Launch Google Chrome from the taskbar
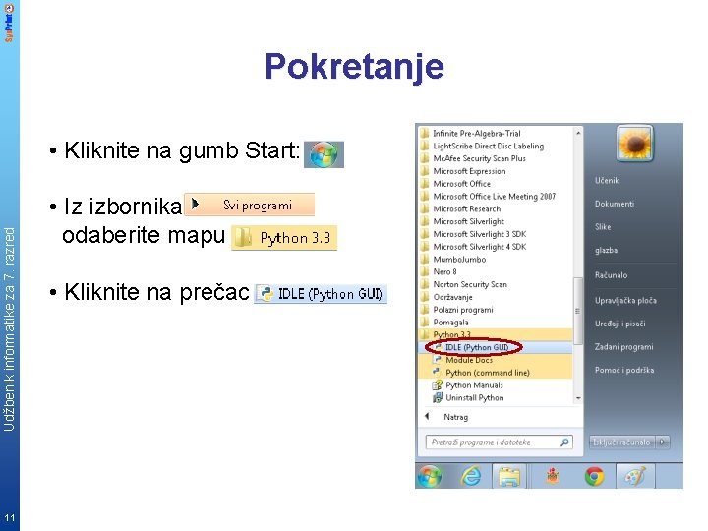The width and height of the screenshot is (708, 531). point(594,476)
